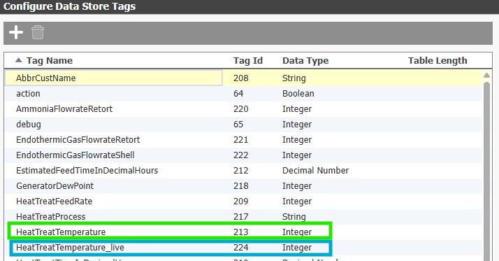Select the HeatTreatTemperature tag name
This screenshot has height=261, width=499.
tap(61, 232)
